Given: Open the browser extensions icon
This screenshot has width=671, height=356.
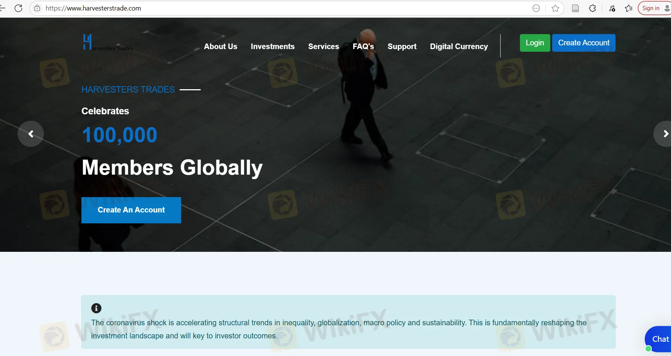Looking at the screenshot, I should click(x=593, y=8).
